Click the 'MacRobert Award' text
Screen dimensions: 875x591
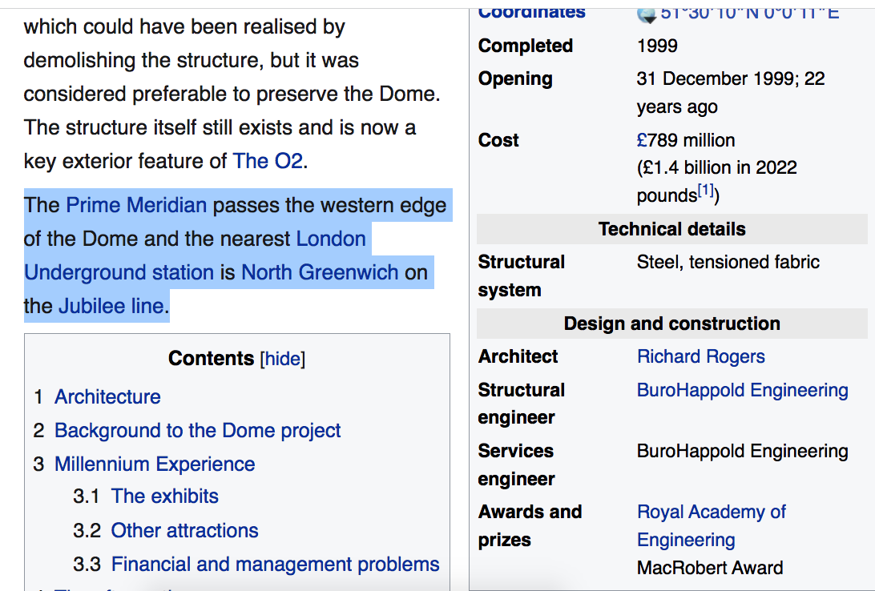pos(710,568)
